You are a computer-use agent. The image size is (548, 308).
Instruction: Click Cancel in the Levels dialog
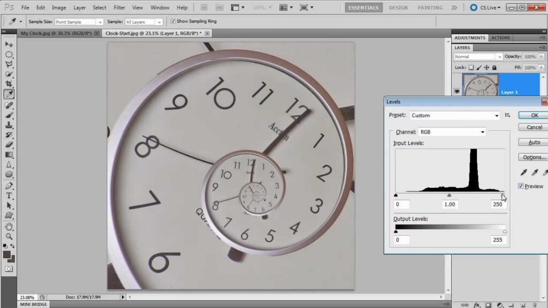tap(534, 127)
